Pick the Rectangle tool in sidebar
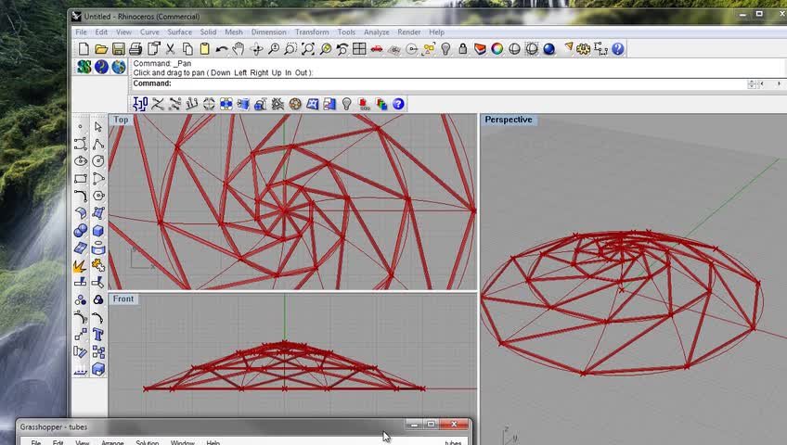This screenshot has height=445, width=787. [x=81, y=178]
